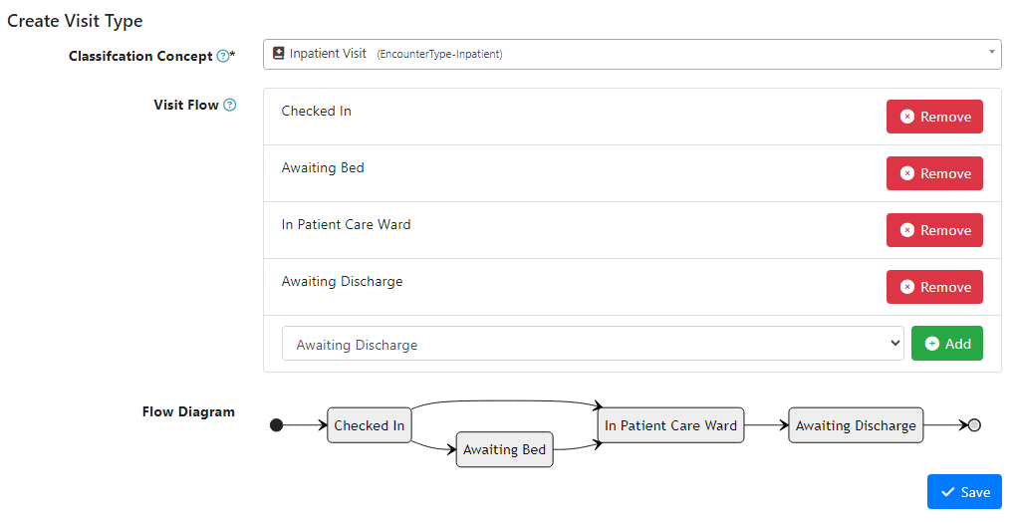
Task: Select the In Patient Care Ward diagram node
Action: pyautogui.click(x=670, y=425)
